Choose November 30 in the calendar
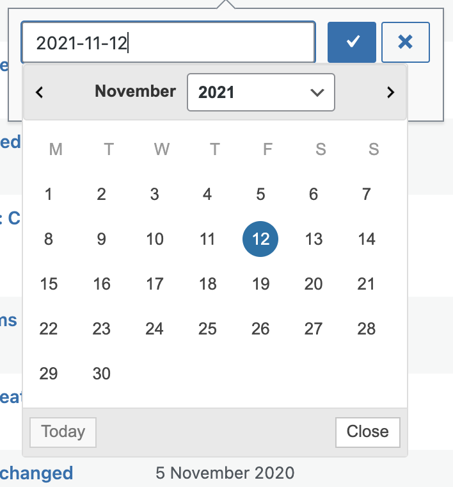This screenshot has height=487, width=453. pos(102,374)
